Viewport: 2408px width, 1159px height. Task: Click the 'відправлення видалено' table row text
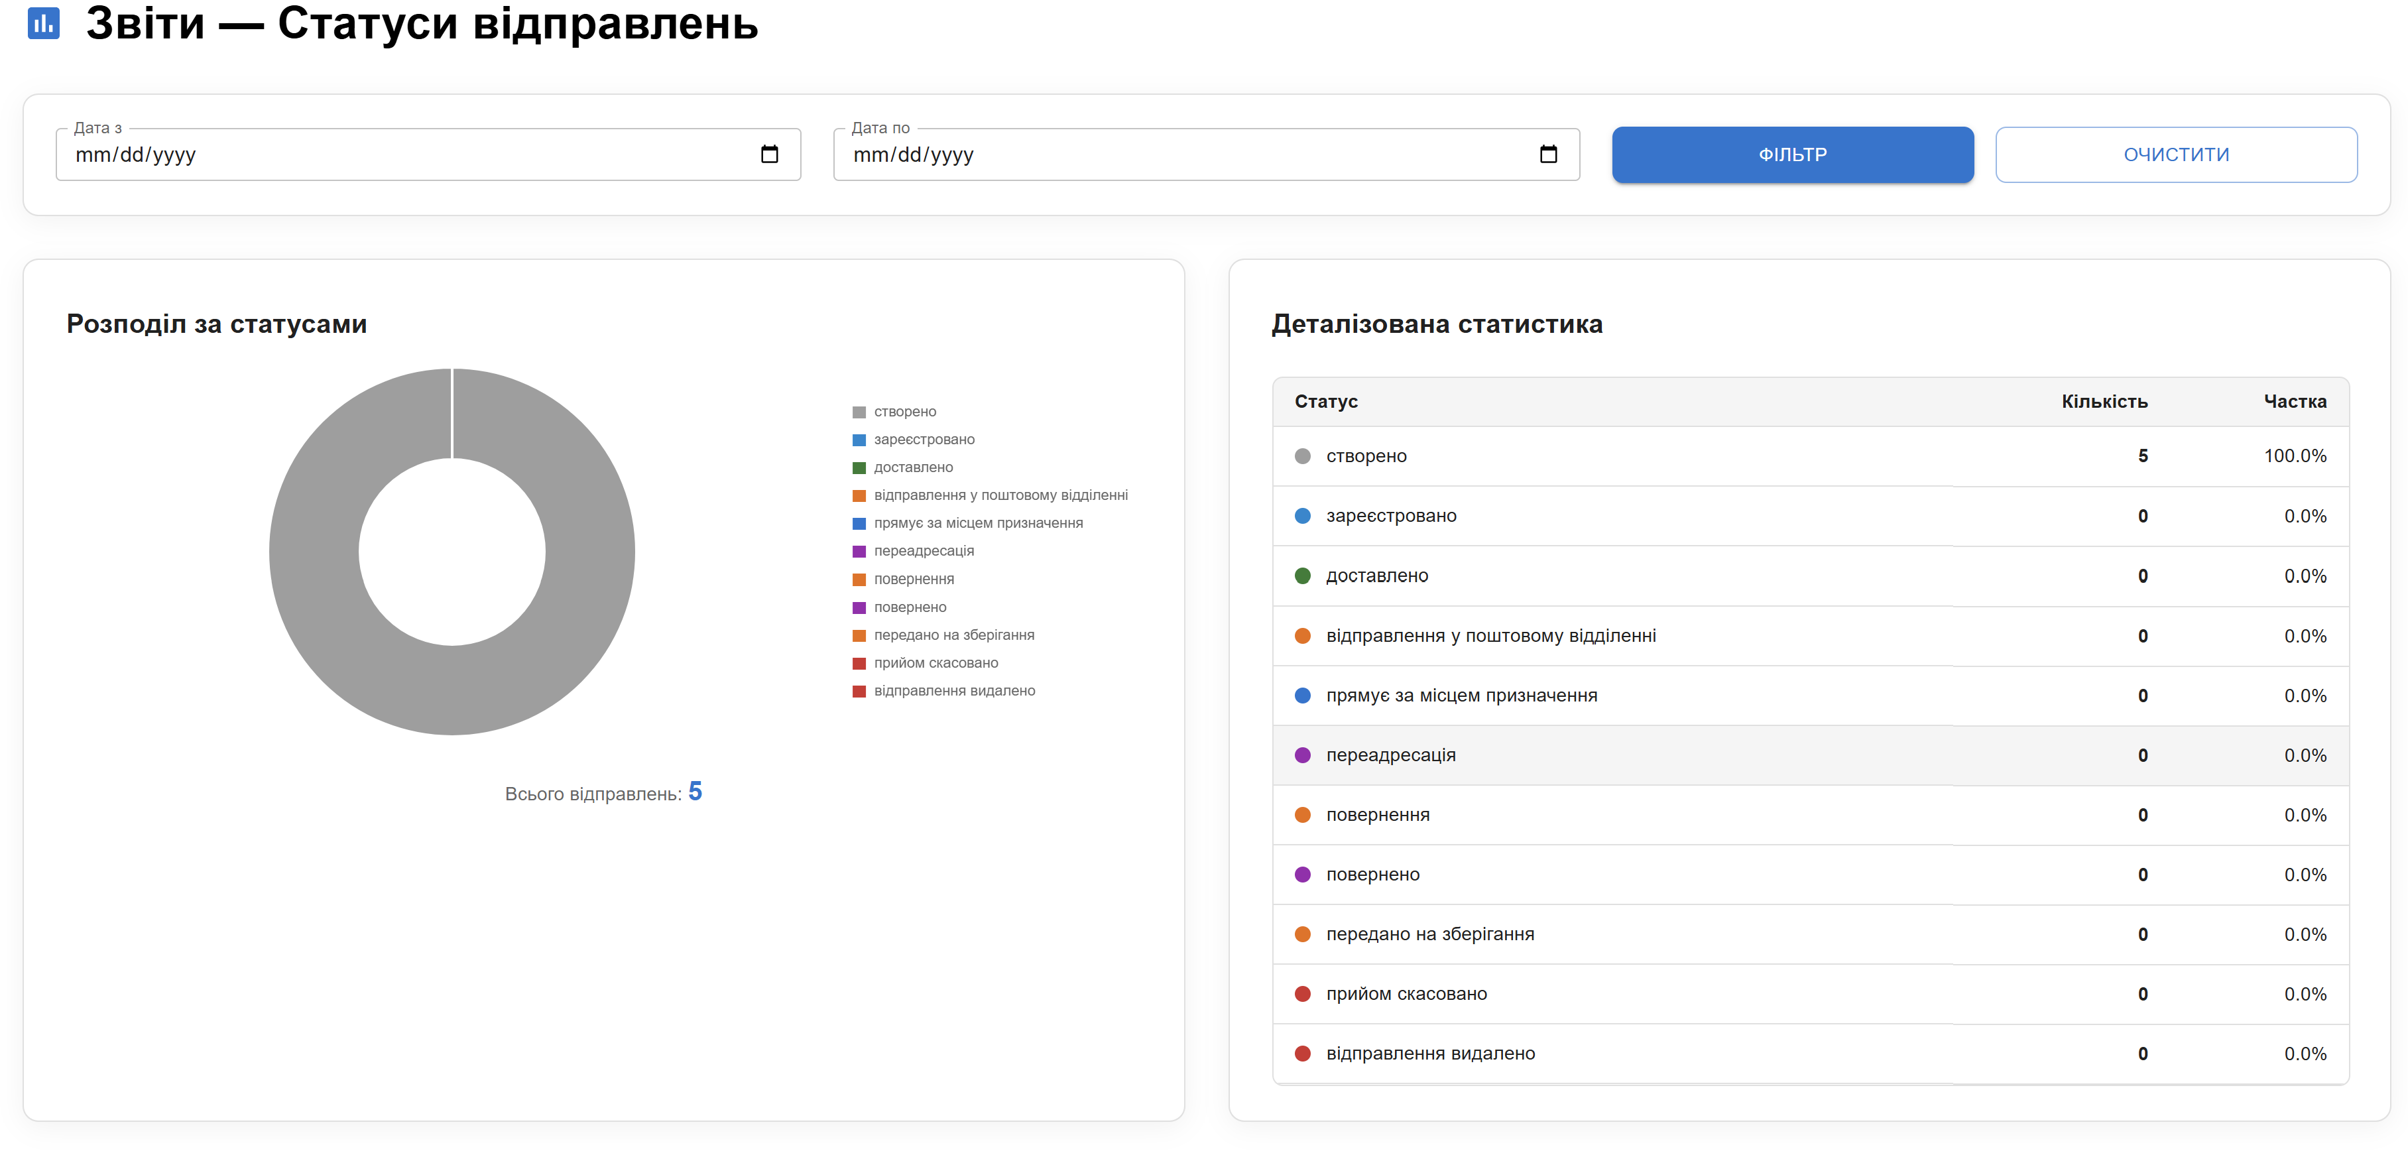(1430, 1054)
